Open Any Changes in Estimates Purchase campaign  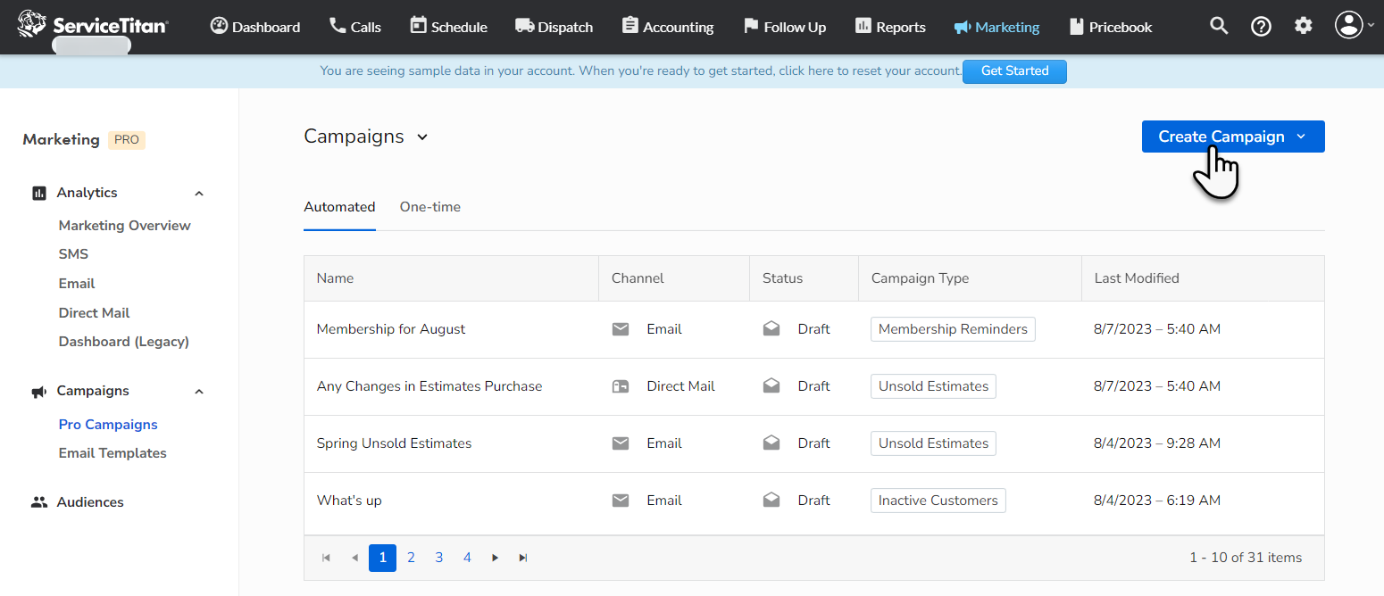click(x=429, y=386)
